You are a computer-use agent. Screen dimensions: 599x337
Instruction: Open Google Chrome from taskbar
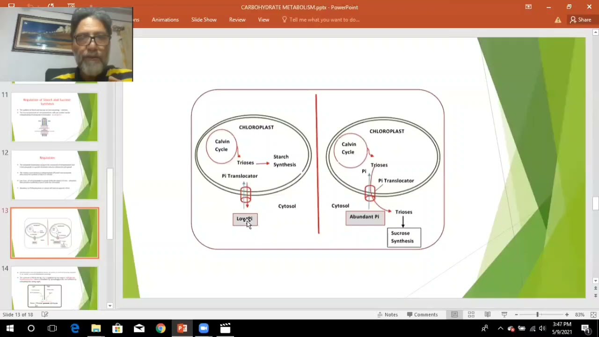pos(161,329)
